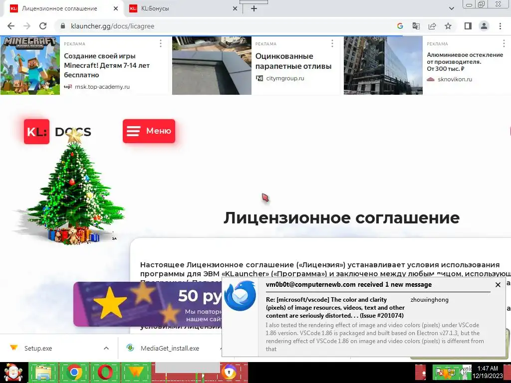This screenshot has height=383, width=511.
Task: Click the Google icon in the address bar
Action: 400,26
